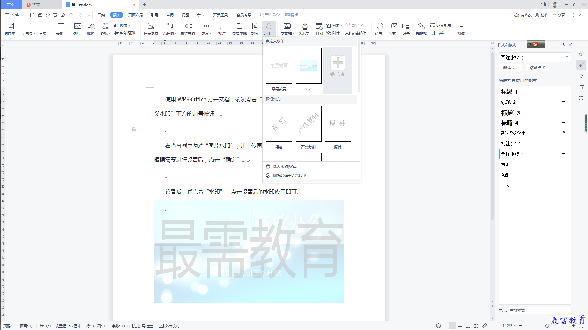Choose 插入水印(W)... menu entry

(312, 167)
